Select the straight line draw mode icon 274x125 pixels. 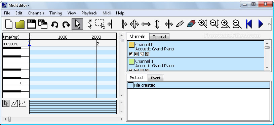pos(14,103)
